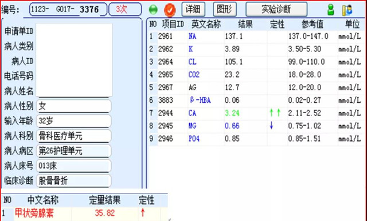The image size is (367, 221).
Task: Click the 输入年龄 field showing 32岁
Action: (74, 121)
